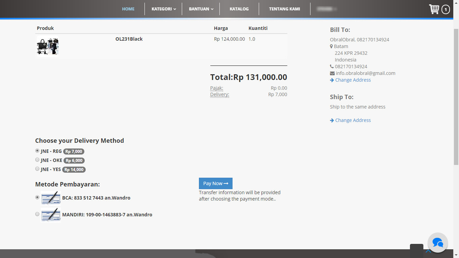Expand the KATEGORI dropdown menu
459x258 pixels.
[163, 9]
